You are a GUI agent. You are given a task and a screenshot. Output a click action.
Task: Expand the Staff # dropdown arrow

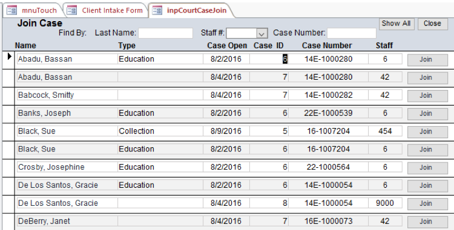pyautogui.click(x=262, y=33)
